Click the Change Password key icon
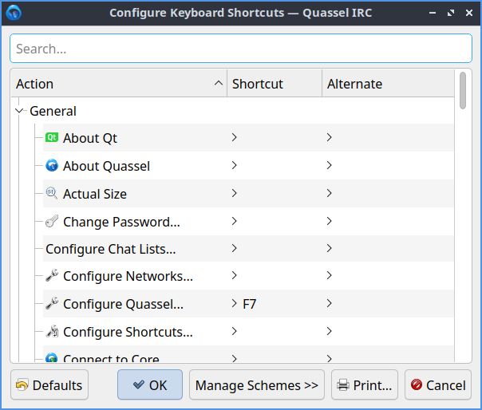 pyautogui.click(x=52, y=222)
